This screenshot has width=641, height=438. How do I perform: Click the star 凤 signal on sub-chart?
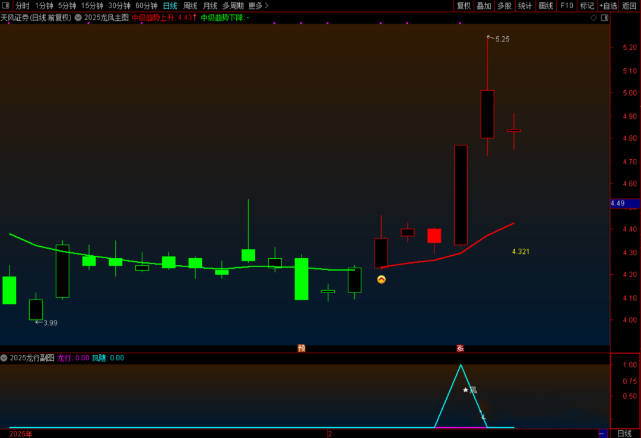pyautogui.click(x=469, y=390)
